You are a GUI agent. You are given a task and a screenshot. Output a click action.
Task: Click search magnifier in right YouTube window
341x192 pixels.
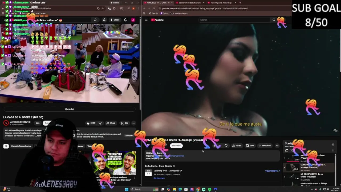(x=274, y=20)
